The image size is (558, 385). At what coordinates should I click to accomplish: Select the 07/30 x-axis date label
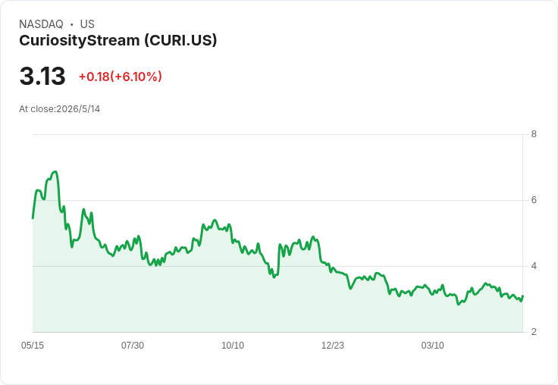pyautogui.click(x=133, y=345)
